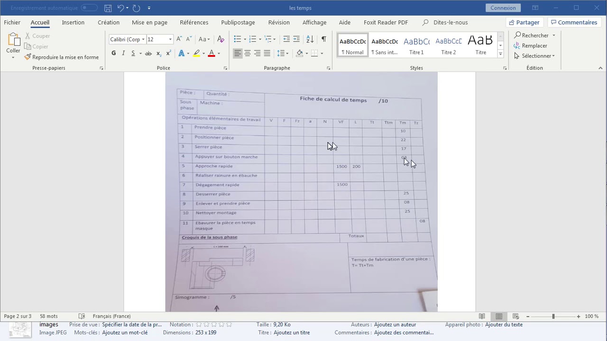Apply the red font color

pos(212,53)
